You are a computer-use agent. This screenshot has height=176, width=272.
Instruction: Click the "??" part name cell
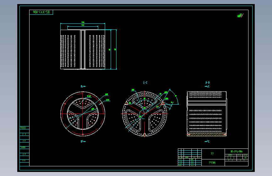click(x=213, y=154)
